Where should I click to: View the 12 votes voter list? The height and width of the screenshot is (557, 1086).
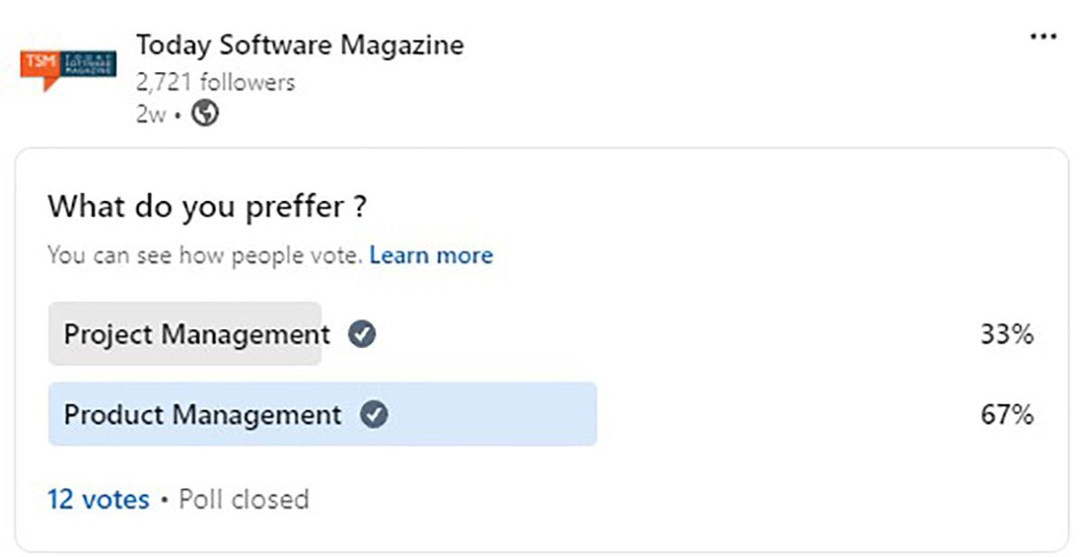(x=98, y=499)
